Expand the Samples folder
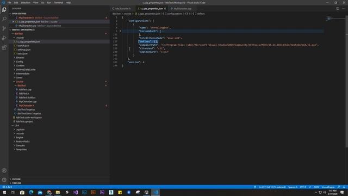 point(21,145)
